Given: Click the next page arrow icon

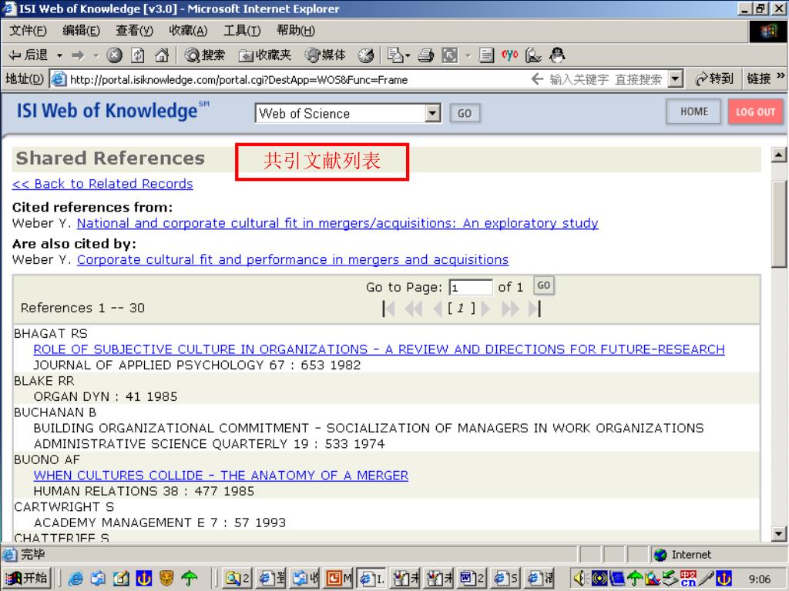Looking at the screenshot, I should pos(485,309).
